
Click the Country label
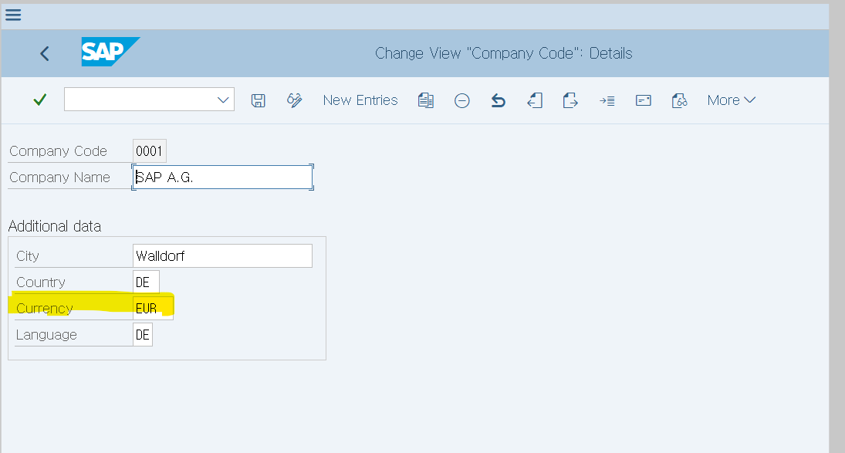(x=41, y=282)
